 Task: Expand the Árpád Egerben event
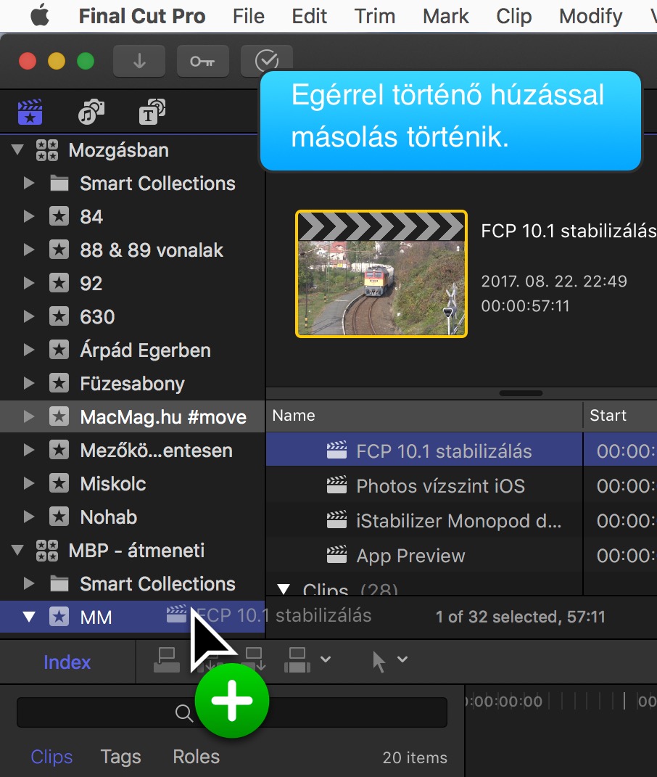(x=29, y=350)
